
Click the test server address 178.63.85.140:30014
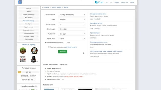point(28,76)
